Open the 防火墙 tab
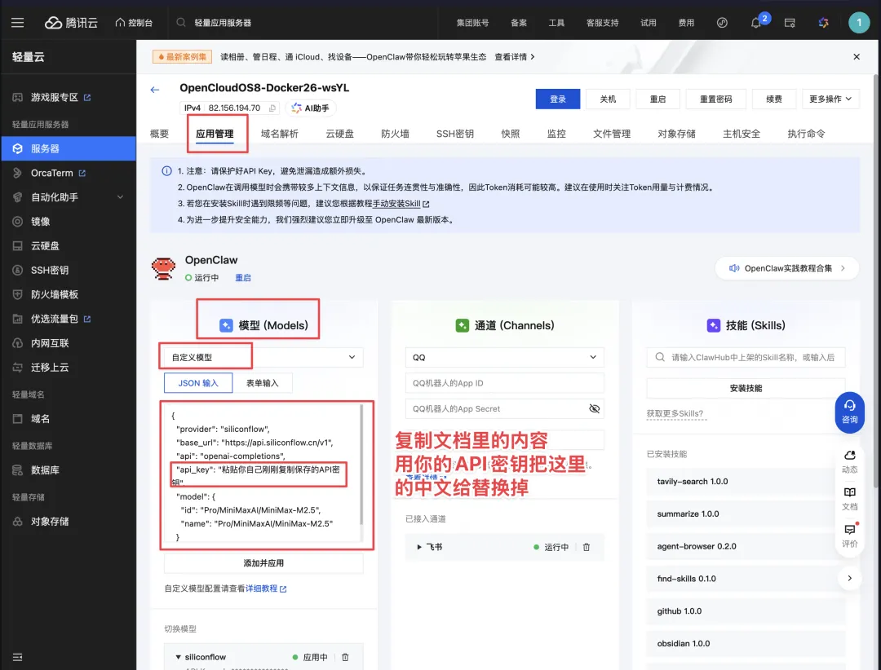 coord(395,134)
